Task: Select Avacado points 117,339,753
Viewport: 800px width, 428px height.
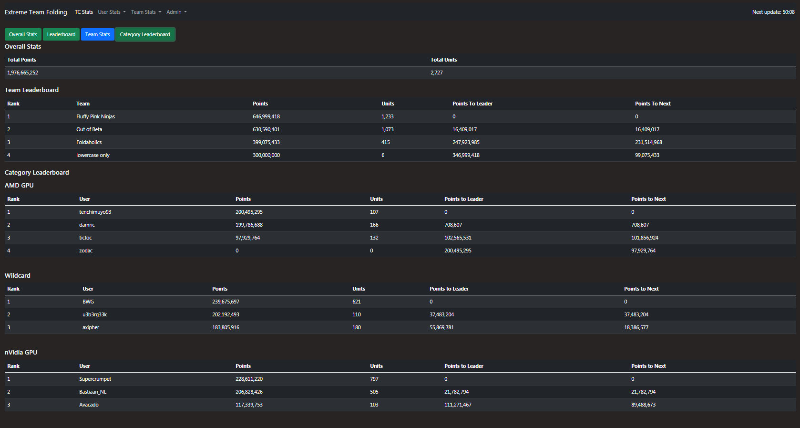Action: pyautogui.click(x=249, y=405)
